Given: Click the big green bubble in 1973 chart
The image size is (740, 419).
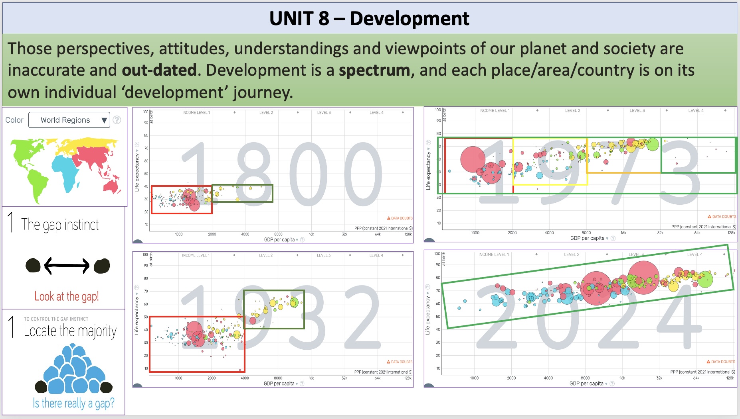Looking at the screenshot, I should click(x=652, y=144).
